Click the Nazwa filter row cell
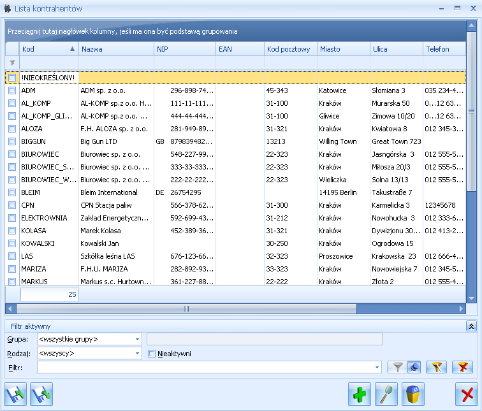This screenshot has height=411, width=482. point(116,62)
